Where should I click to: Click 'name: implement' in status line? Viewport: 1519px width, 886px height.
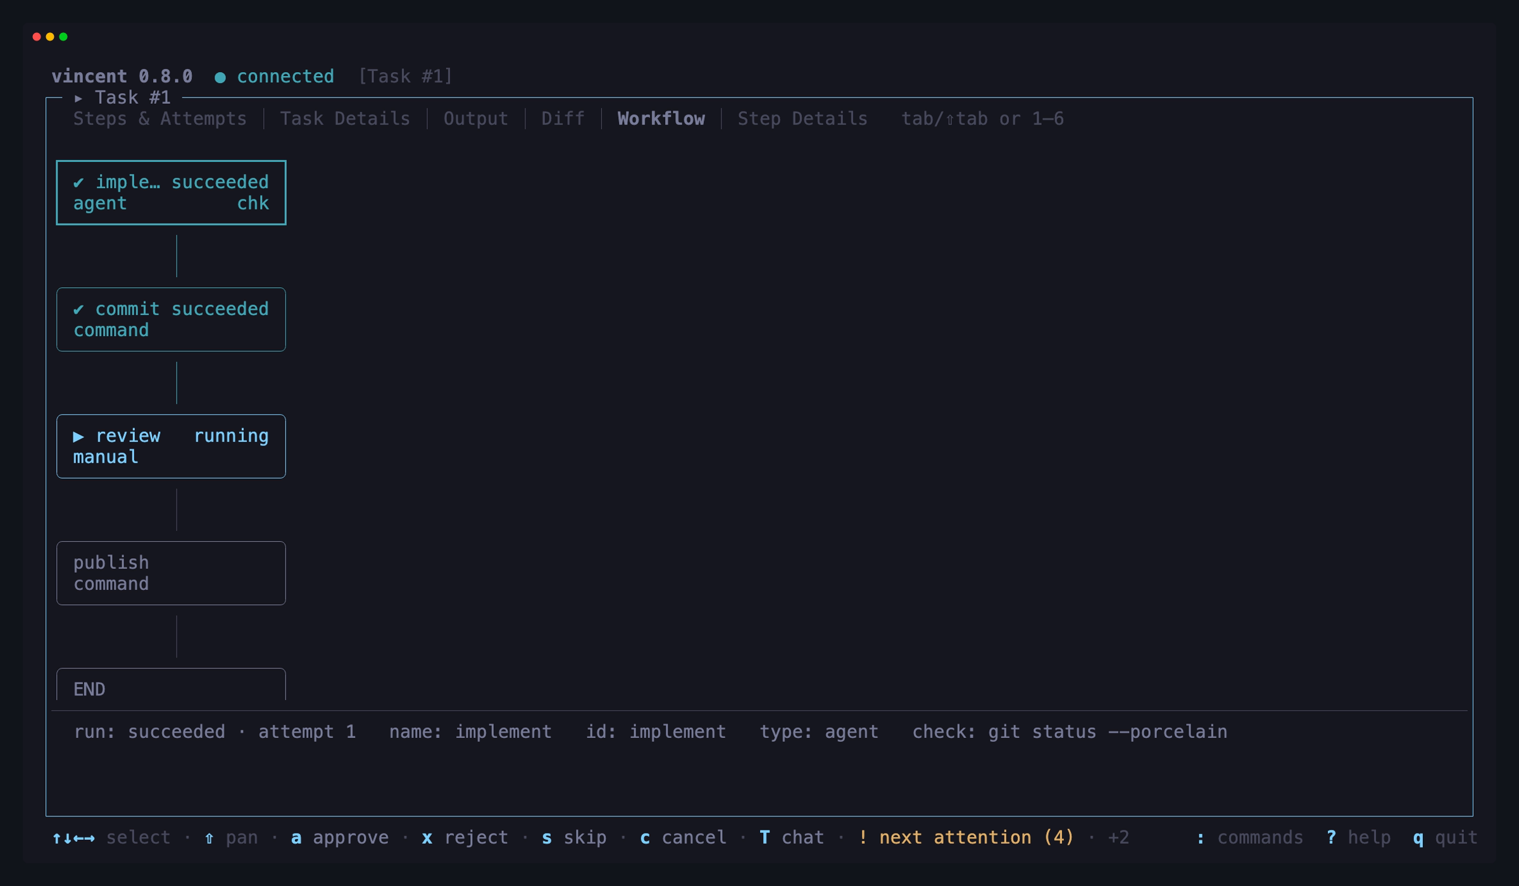[x=470, y=732]
